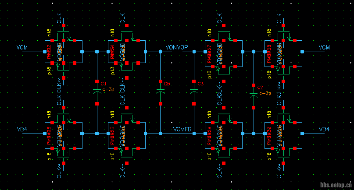Select the C1 capacitor name label
This screenshot has height=190, width=354.
point(104,84)
